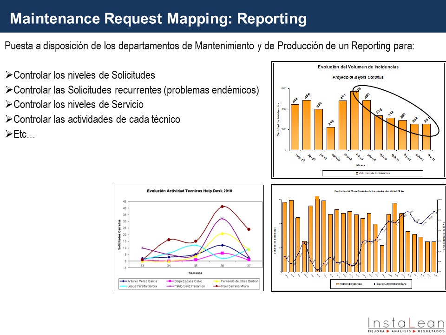Click the Borja Espasa Calvo legend entry
The image size is (446, 335).
(186, 281)
